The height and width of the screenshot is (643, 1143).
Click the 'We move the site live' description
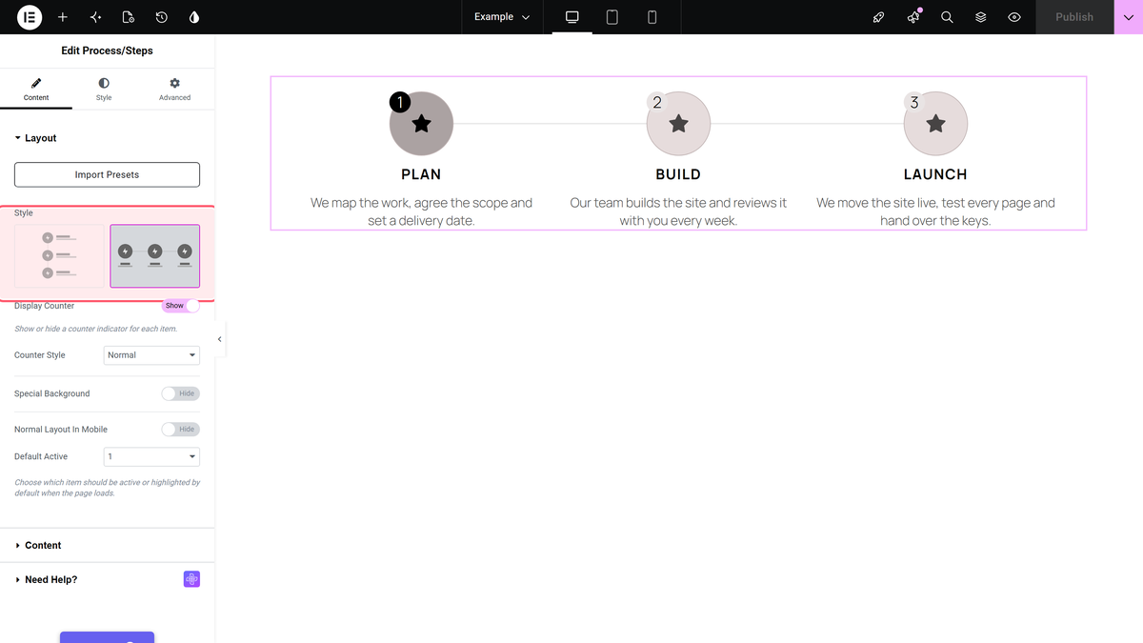[935, 211]
